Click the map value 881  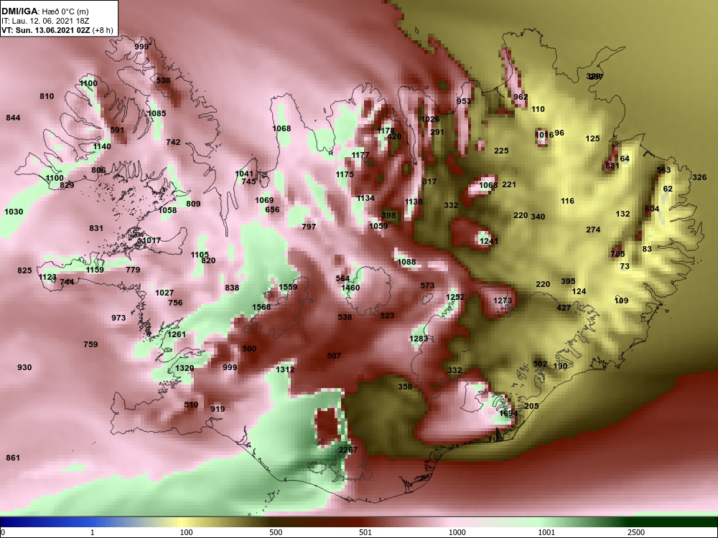pyautogui.click(x=612, y=166)
